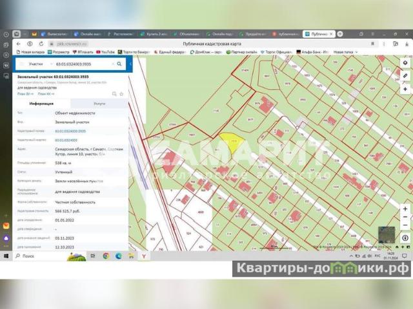The height and width of the screenshot is (309, 413).
Task: Open the Росреестр bookmark
Action: pos(58,52)
